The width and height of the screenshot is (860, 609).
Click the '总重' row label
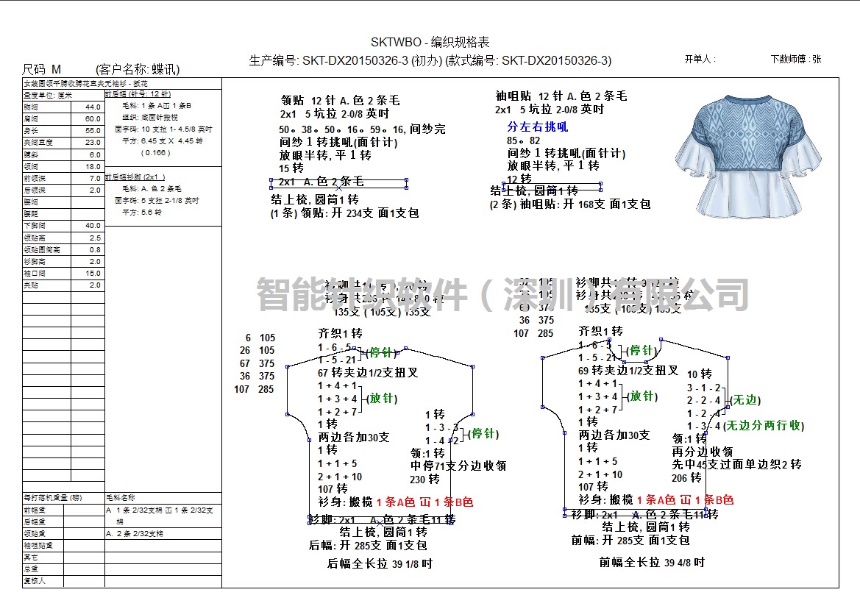31,569
